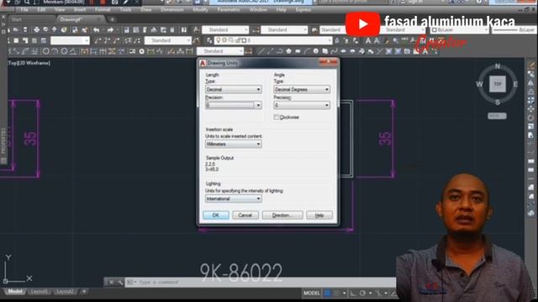Click the Explode icon at bottom of Modify toolbar
Screen dimensions: 538x302
530,213
